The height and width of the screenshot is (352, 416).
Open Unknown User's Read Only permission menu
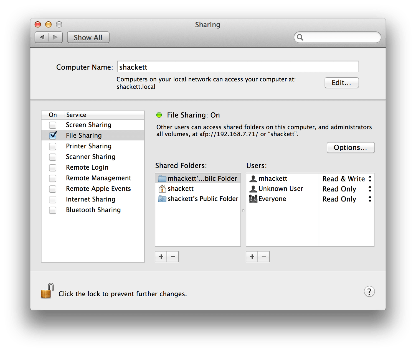[347, 189]
